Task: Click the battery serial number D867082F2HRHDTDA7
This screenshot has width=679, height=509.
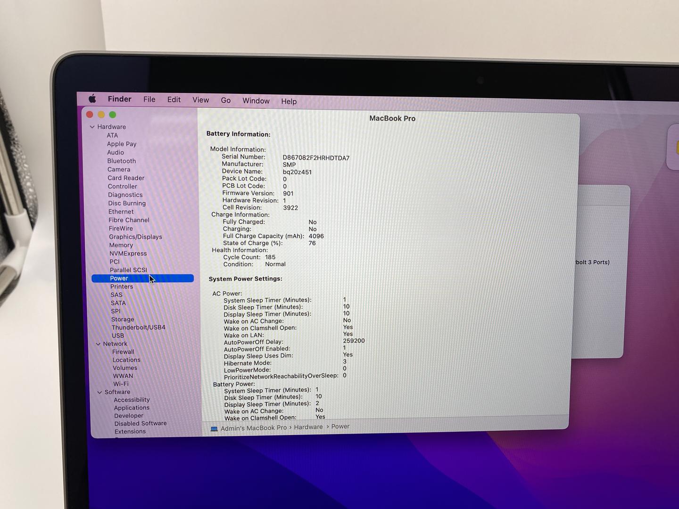Action: (x=316, y=158)
